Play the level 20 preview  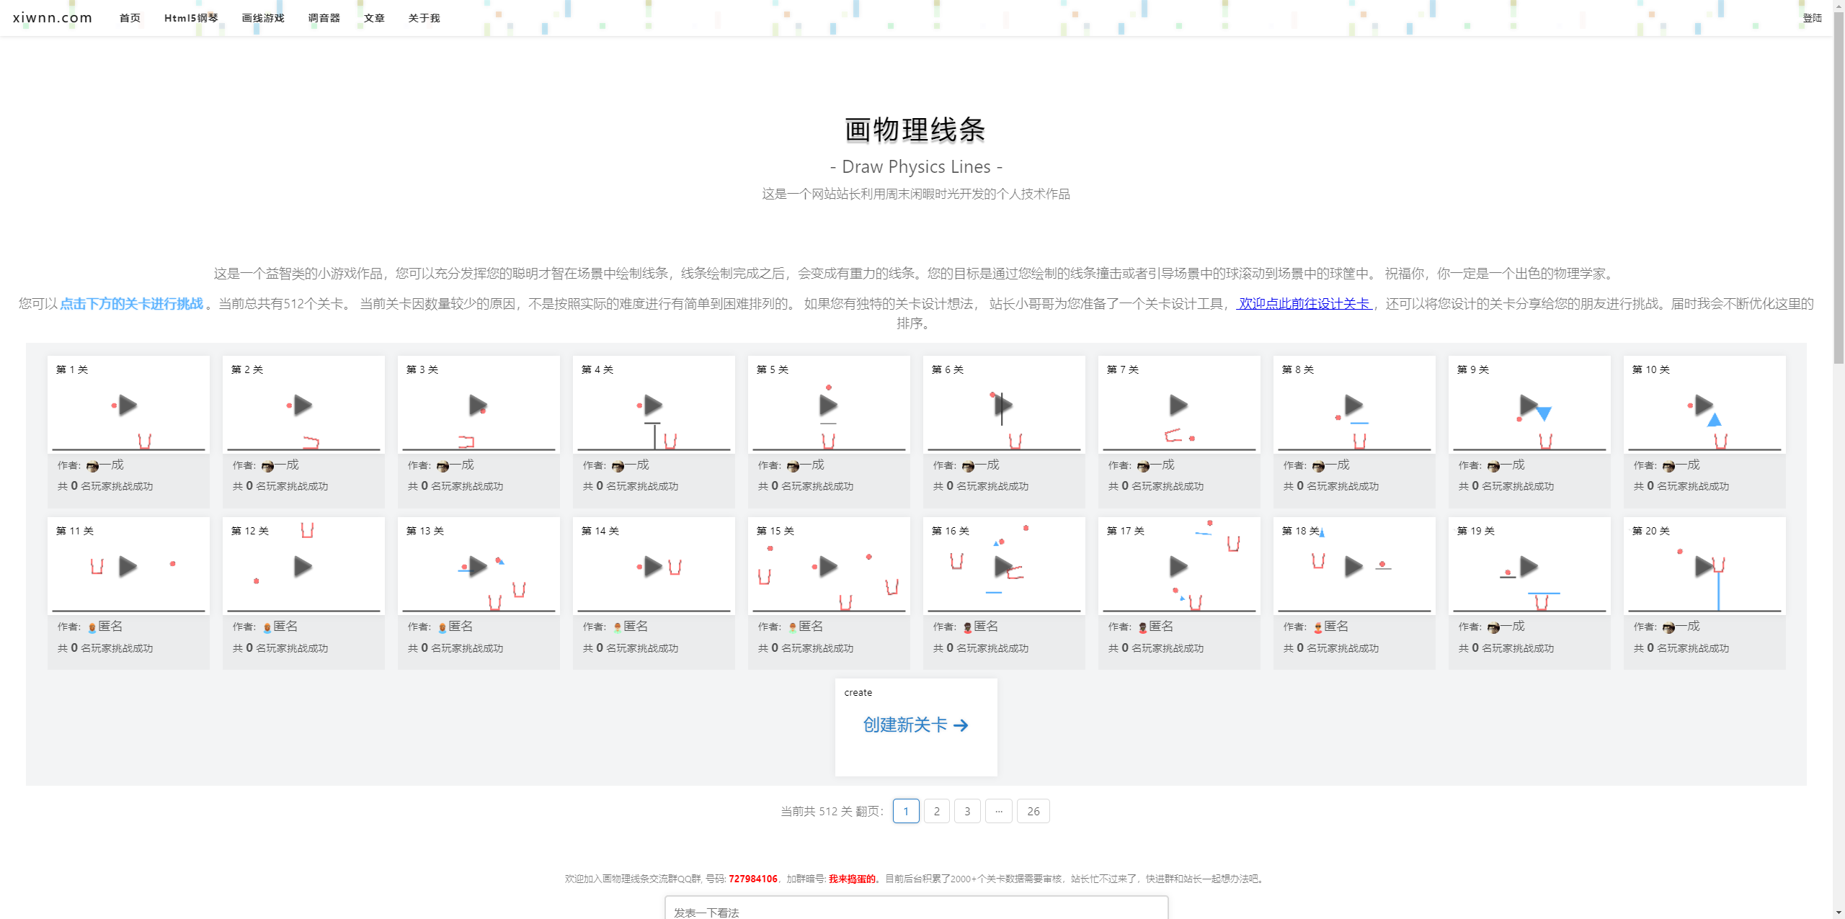click(1702, 566)
